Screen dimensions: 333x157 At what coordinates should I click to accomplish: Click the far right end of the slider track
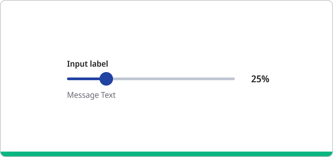click(x=233, y=79)
